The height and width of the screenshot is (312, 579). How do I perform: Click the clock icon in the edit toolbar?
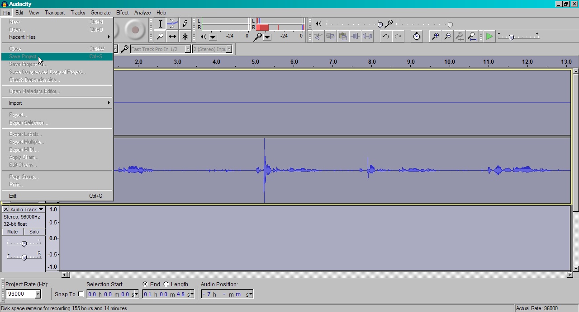tap(417, 36)
